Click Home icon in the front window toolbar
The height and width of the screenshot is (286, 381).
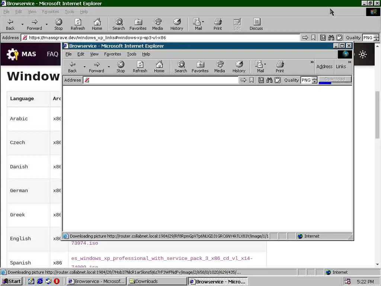(x=159, y=67)
